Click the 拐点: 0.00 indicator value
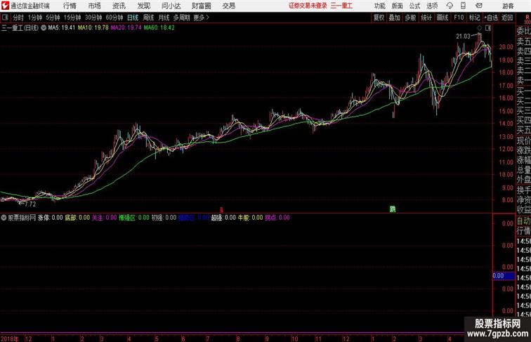The height and width of the screenshot is (342, 531). coord(277,218)
